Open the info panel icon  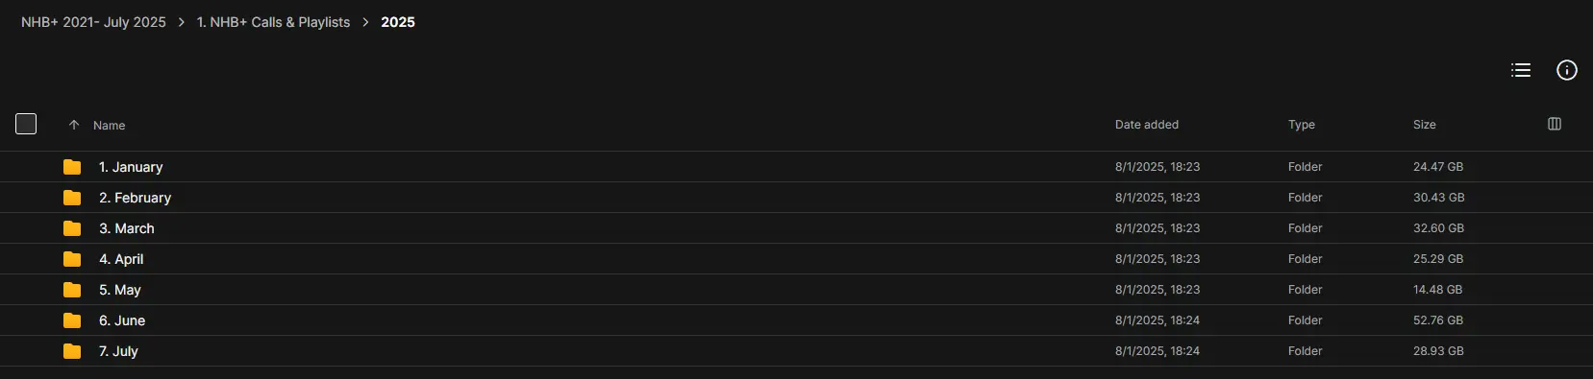(x=1567, y=70)
